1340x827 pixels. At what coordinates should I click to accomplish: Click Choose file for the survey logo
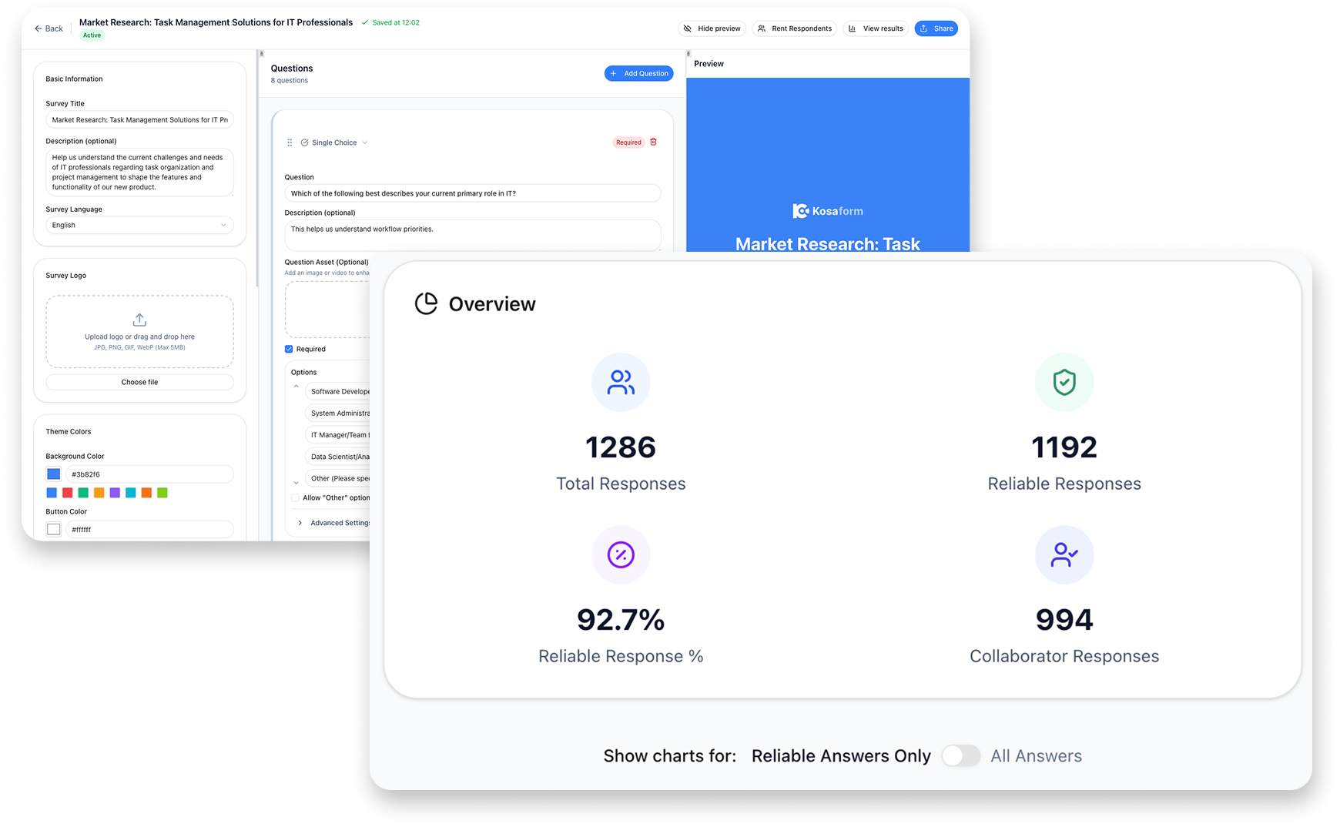pyautogui.click(x=139, y=382)
